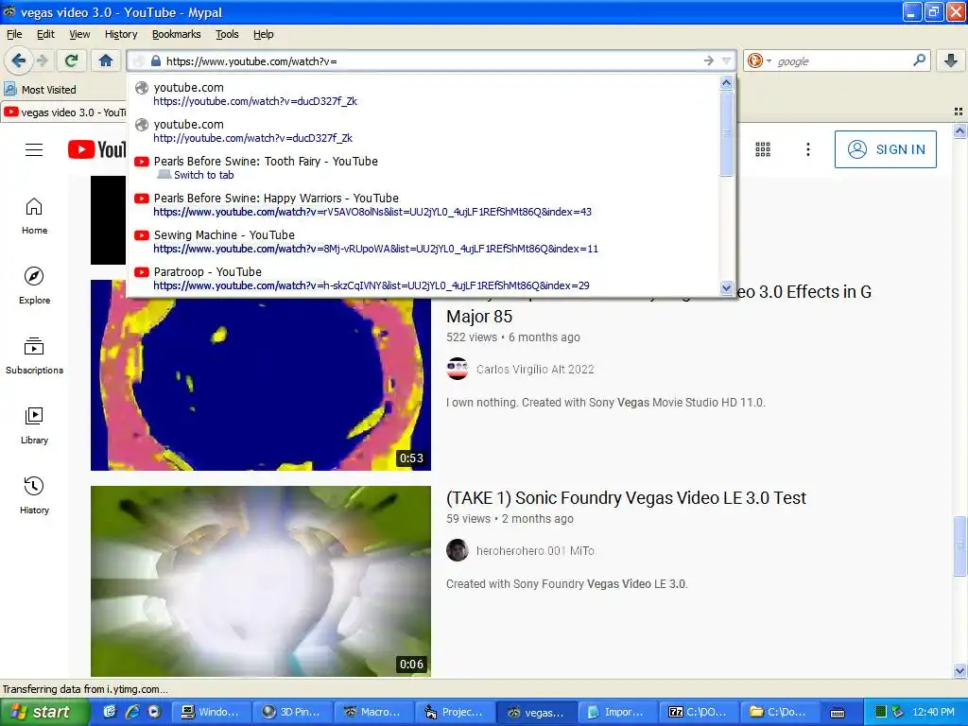Viewport: 968px width, 726px height.
Task: Open Explore in the YouTube sidebar
Action: (35, 285)
